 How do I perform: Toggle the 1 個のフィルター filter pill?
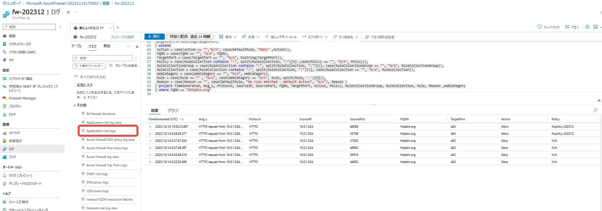coord(89,66)
